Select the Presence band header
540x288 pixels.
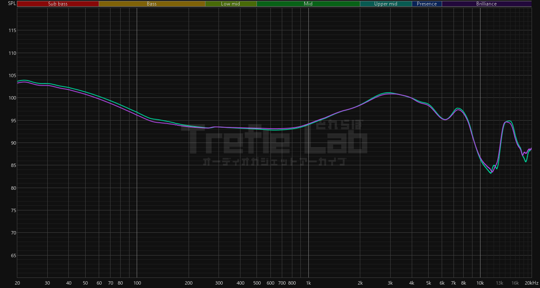coord(427,4)
